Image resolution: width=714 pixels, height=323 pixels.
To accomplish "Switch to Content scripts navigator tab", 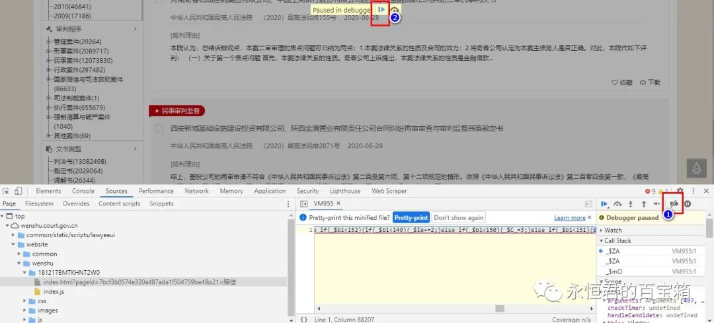I will pos(119,204).
